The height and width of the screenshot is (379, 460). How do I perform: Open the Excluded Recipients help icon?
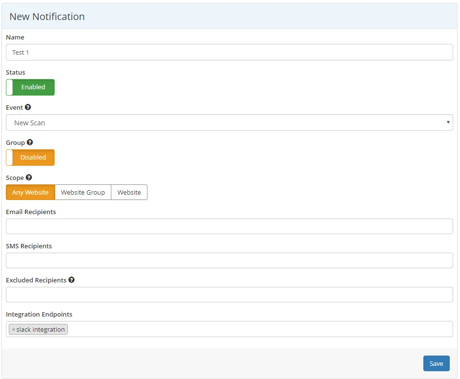[72, 280]
